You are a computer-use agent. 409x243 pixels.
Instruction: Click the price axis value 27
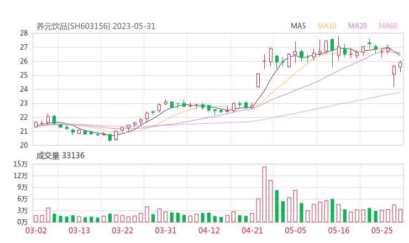[24, 47]
